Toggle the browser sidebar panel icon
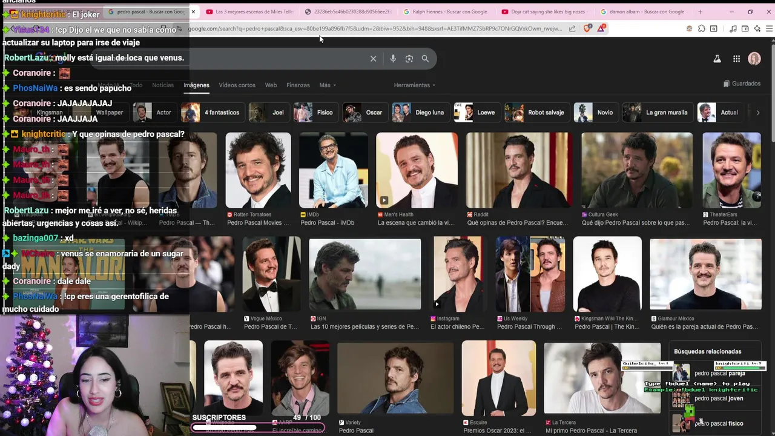The width and height of the screenshot is (775, 436). (x=713, y=28)
